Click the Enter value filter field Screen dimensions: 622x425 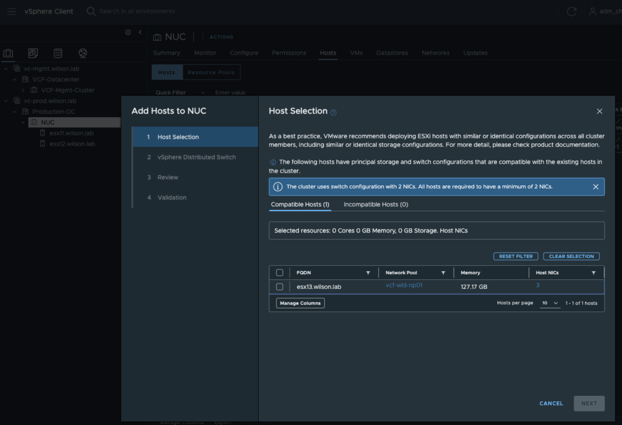[230, 92]
